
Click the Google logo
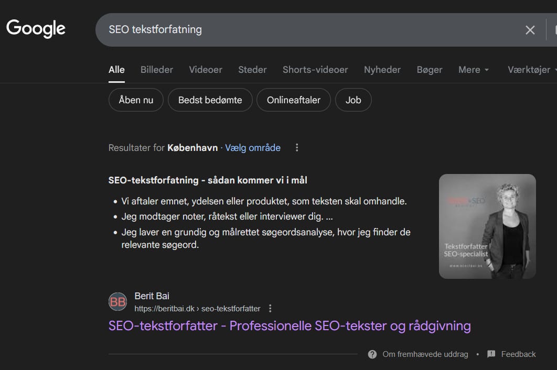coord(36,29)
